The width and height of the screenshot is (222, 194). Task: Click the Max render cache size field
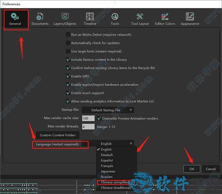(x=88, y=118)
